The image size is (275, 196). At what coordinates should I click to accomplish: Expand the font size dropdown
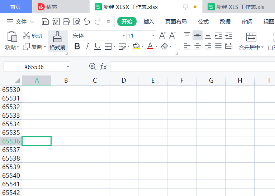coord(153,36)
